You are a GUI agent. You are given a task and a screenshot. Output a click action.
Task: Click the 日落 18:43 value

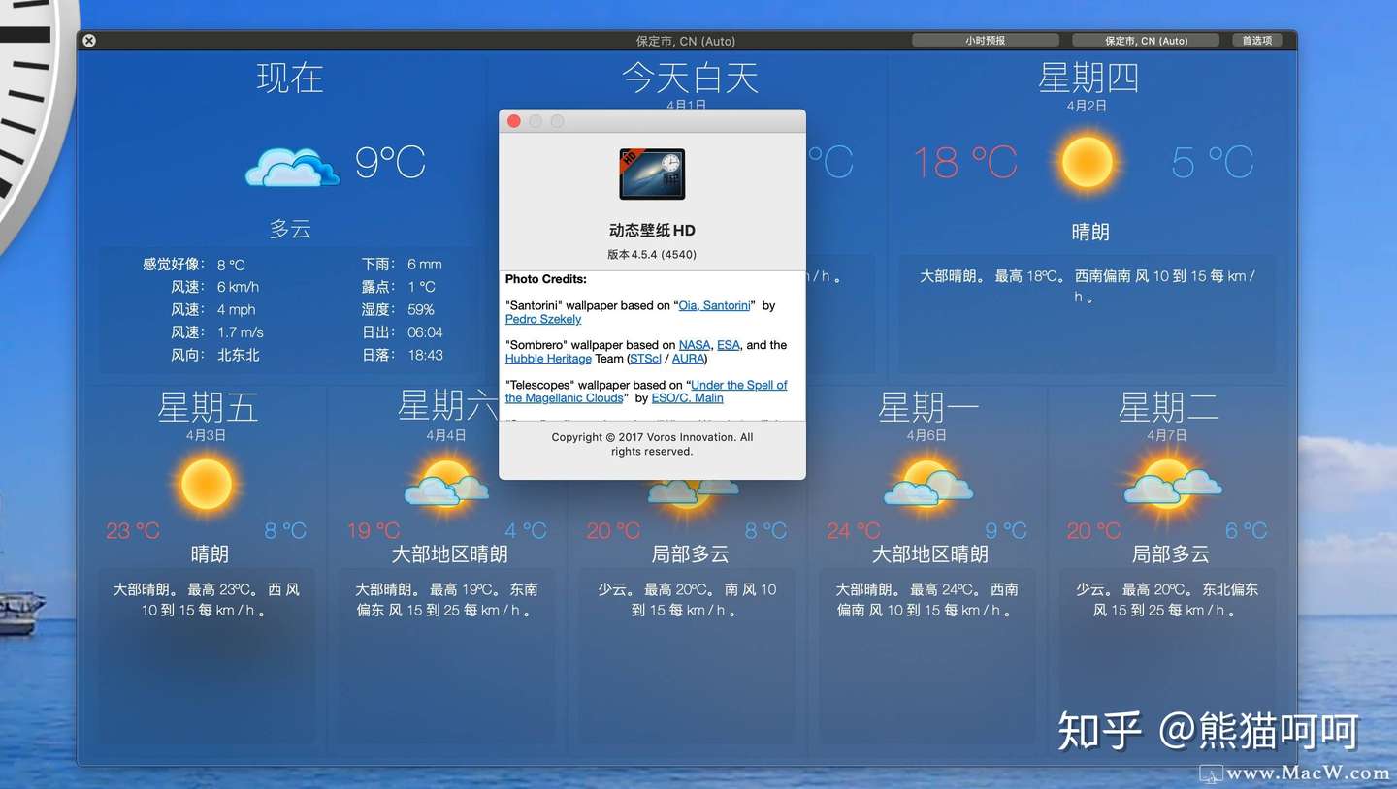pos(426,356)
